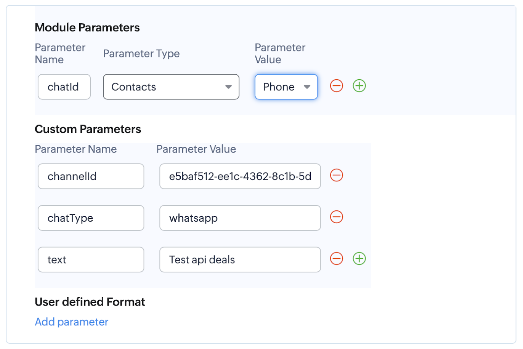
Task: Remove the chatId module parameter row
Action: click(336, 86)
